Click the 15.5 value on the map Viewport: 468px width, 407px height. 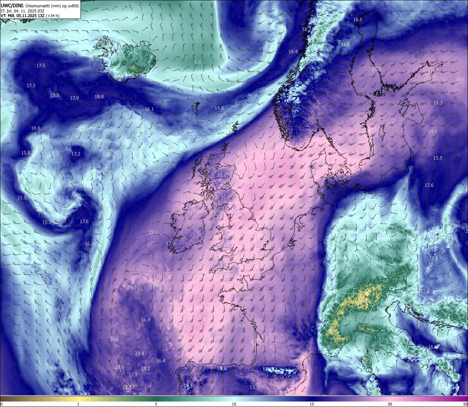tap(438, 158)
